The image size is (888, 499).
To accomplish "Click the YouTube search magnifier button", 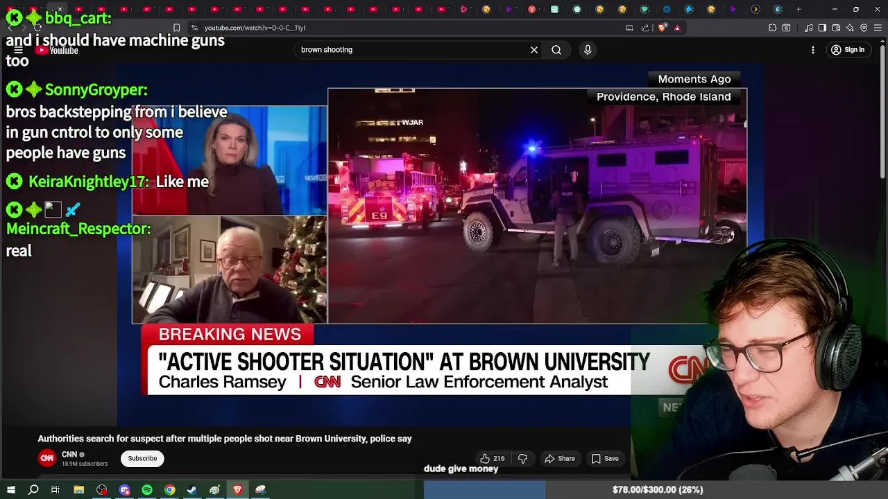I will pos(556,50).
